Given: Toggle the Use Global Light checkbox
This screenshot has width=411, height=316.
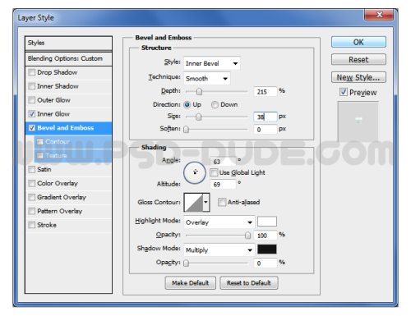Looking at the screenshot, I should (x=214, y=172).
